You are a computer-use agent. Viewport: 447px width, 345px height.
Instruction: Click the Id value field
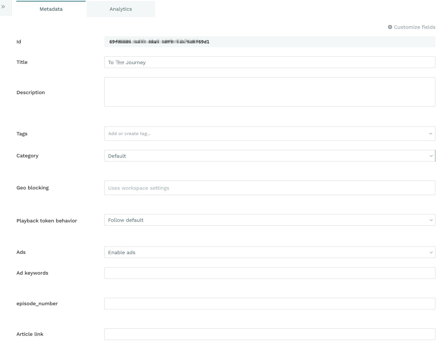point(270,42)
